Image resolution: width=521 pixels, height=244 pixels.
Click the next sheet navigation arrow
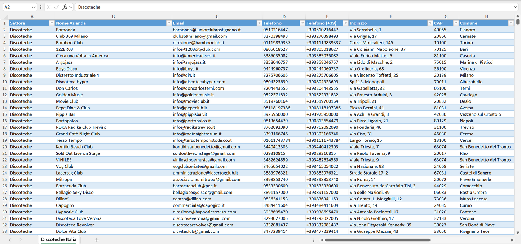21,240
